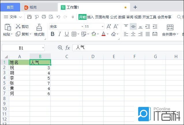This screenshot has height=125, width=184.
Task: Open font settings dialog launcher
Action: tap(119, 39)
